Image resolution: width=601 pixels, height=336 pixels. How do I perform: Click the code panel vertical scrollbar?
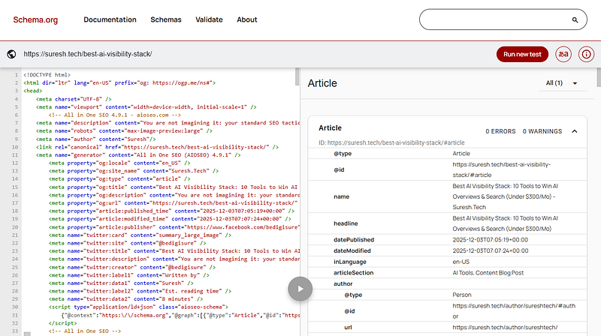click(297, 76)
